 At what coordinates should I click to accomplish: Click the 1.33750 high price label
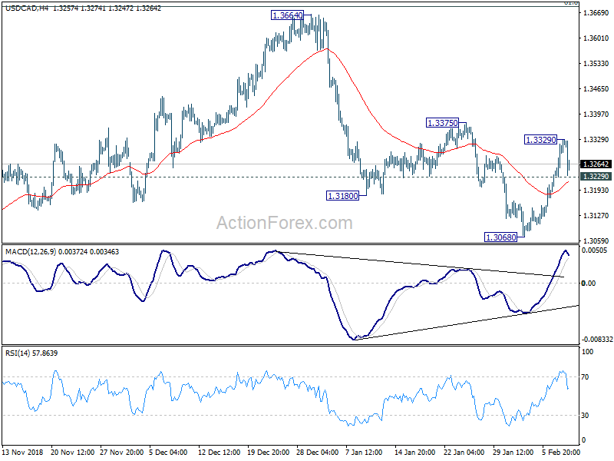tap(442, 123)
